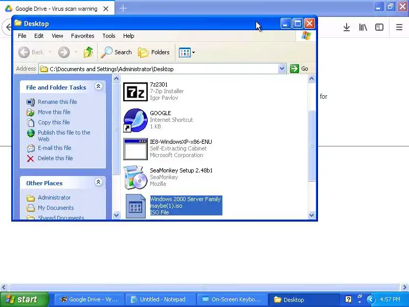Click Copy this file

[x=54, y=122]
